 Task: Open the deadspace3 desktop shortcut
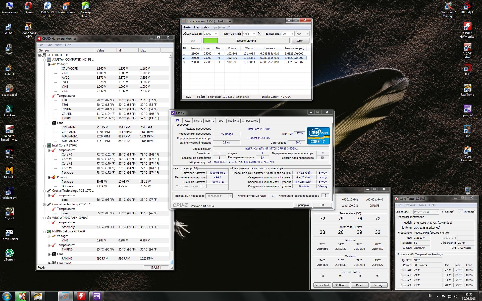(9, 90)
